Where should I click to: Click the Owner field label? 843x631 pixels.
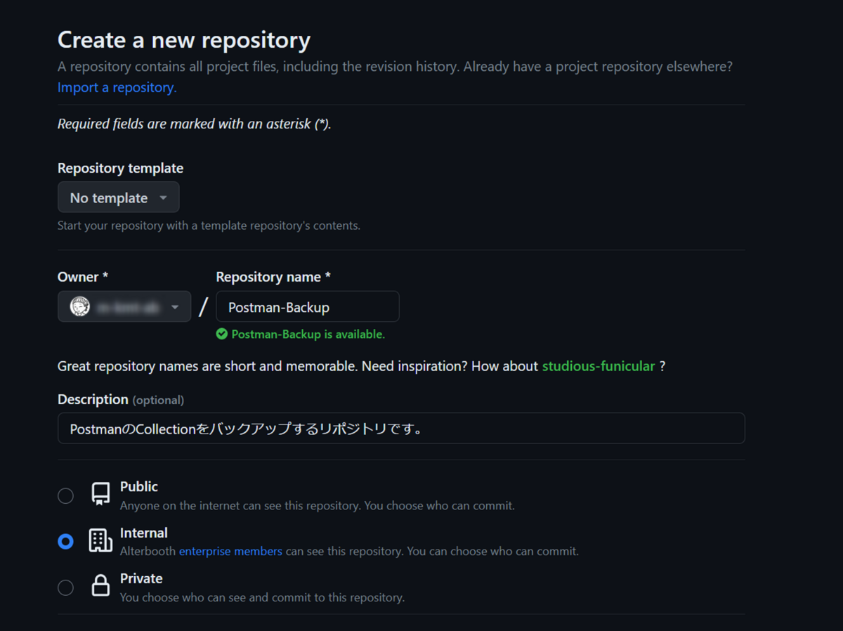point(83,277)
